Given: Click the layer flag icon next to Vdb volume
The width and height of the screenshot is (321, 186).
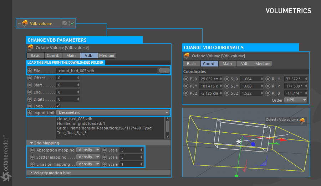Looking at the screenshot, I should [x=65, y=23].
